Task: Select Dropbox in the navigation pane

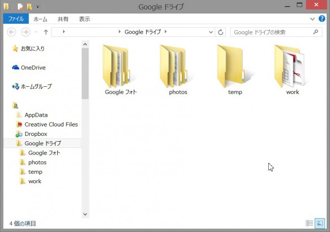Action: click(36, 134)
